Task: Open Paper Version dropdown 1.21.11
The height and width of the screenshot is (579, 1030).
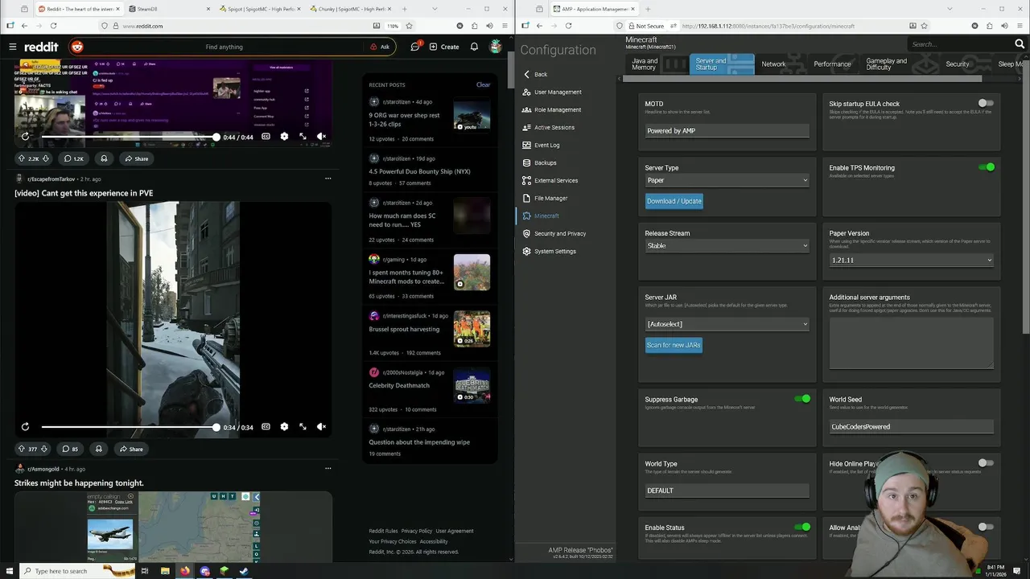Action: tap(912, 261)
